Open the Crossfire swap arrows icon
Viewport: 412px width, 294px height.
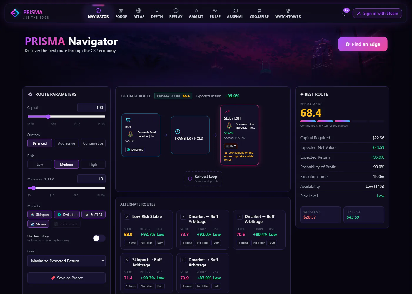(259, 11)
